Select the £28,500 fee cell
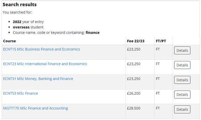Screen dimensions: 201x120 click(x=133, y=108)
